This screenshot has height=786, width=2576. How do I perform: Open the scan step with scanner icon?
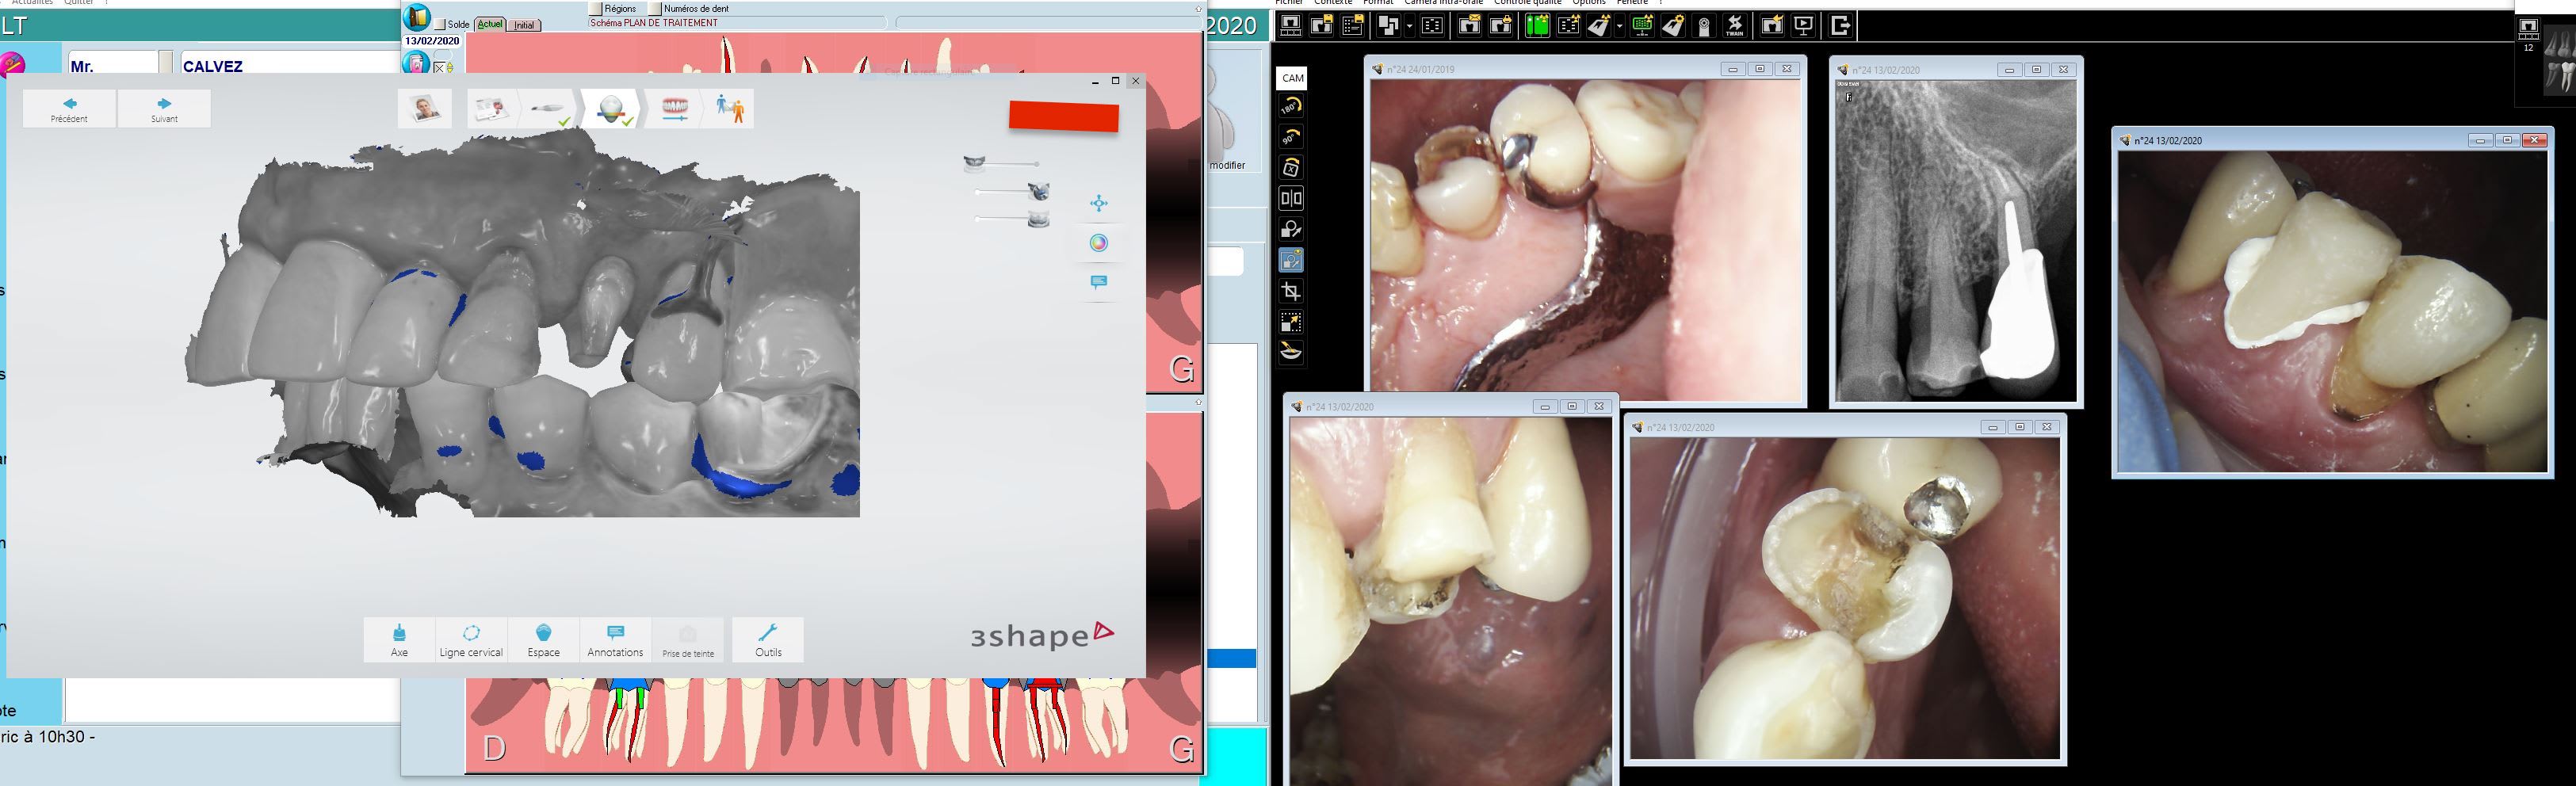pyautogui.click(x=548, y=108)
